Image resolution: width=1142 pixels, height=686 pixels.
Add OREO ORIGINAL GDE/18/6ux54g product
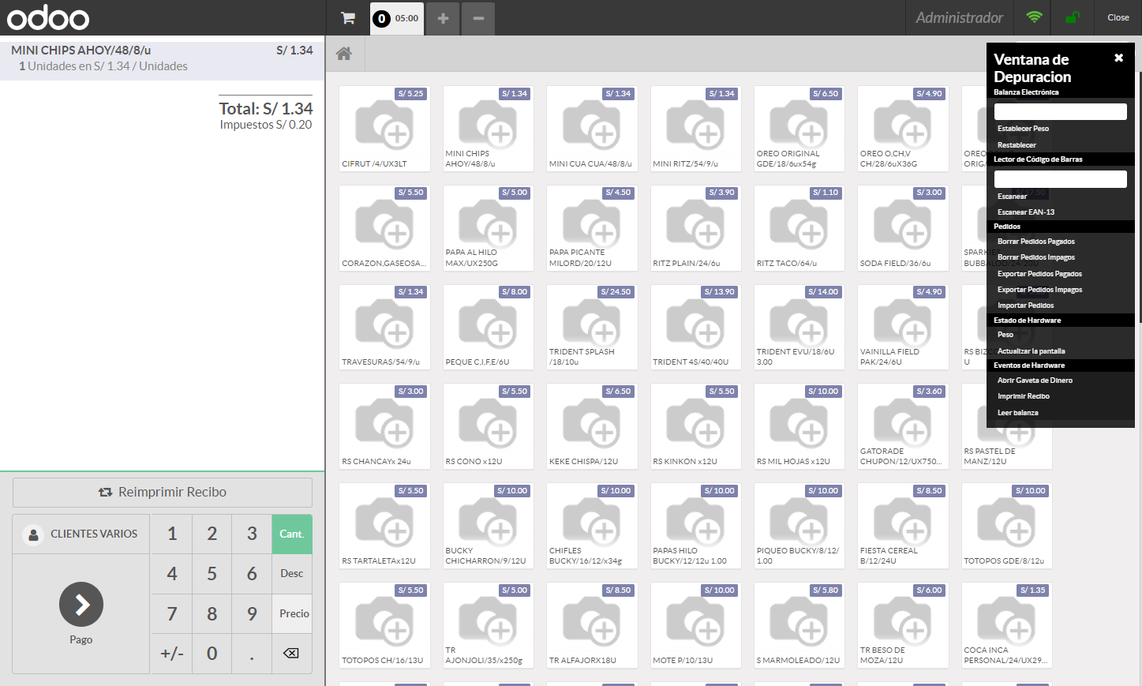[x=799, y=128]
